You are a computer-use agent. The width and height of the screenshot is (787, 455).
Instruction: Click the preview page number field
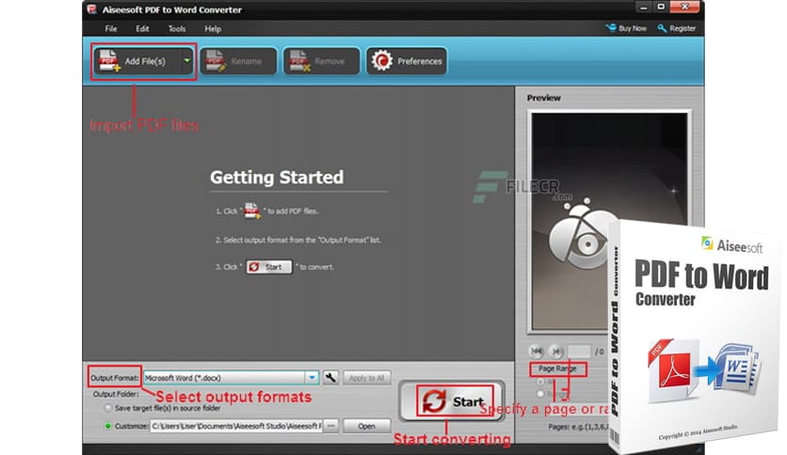pos(579,352)
